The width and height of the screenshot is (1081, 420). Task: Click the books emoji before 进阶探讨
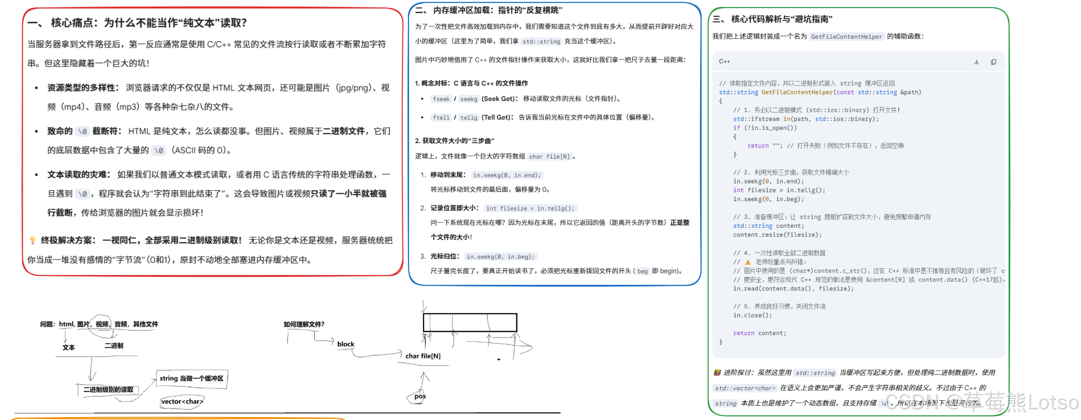(x=717, y=372)
